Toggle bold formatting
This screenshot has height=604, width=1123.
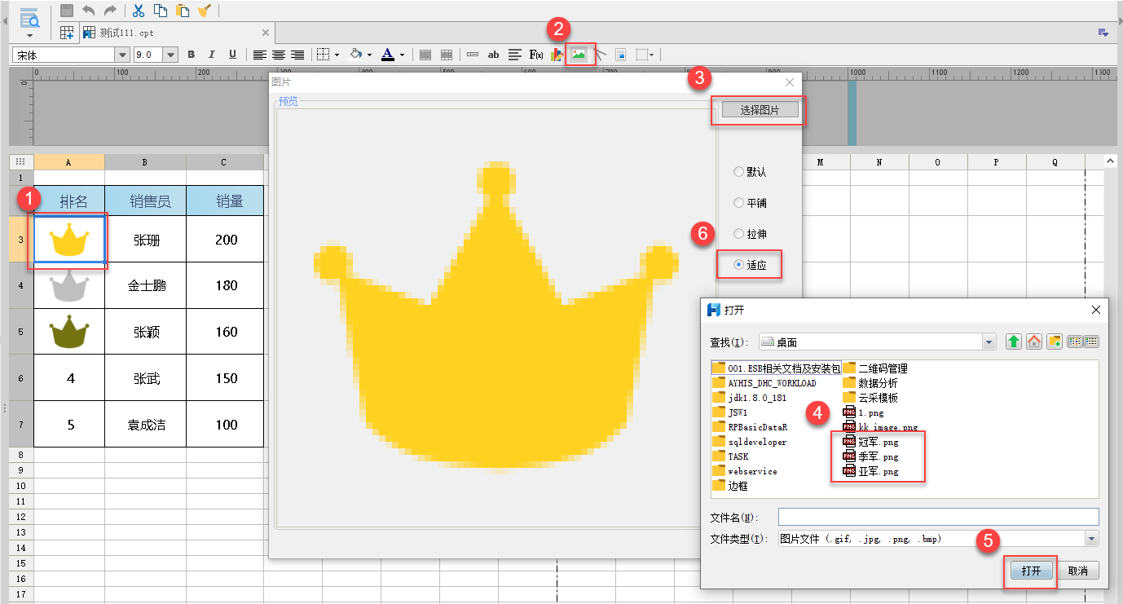coord(192,55)
